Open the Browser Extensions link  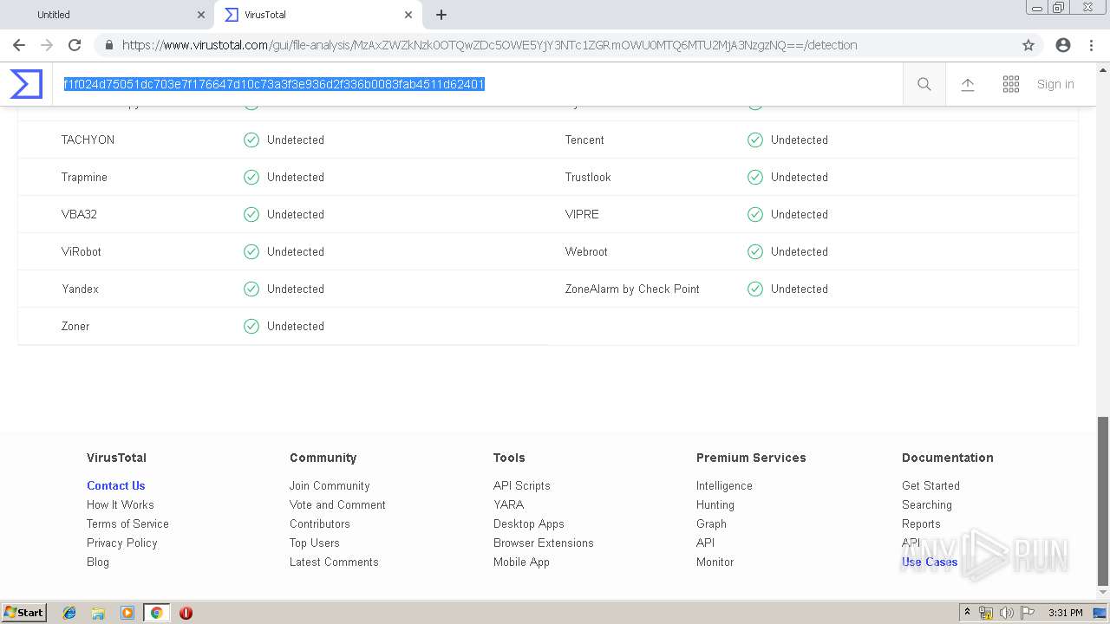(x=544, y=543)
